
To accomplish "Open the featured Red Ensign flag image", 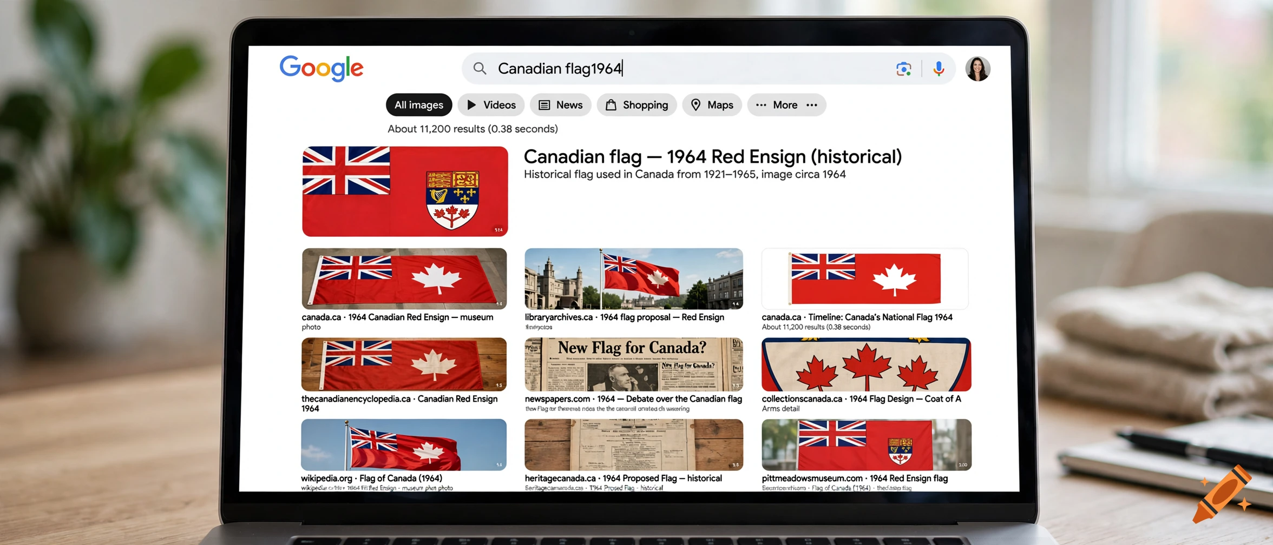I will (x=405, y=191).
